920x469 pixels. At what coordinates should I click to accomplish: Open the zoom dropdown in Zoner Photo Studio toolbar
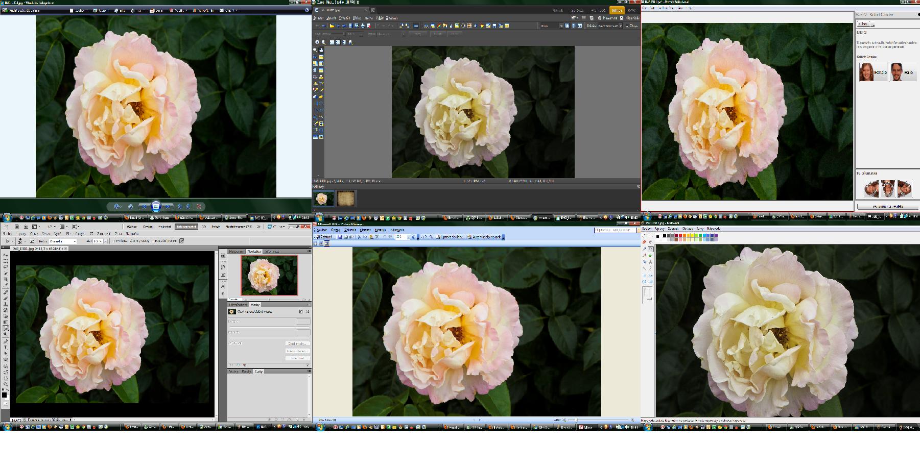560,26
